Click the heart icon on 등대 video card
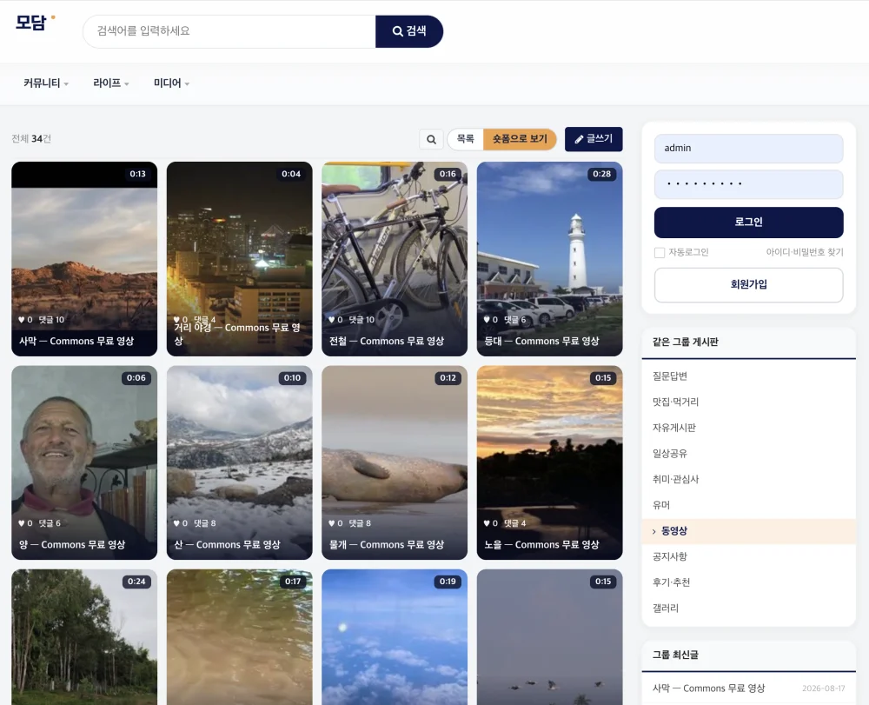Screen dimensions: 869x705 [x=488, y=320]
